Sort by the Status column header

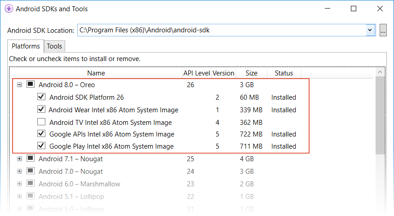[x=284, y=73]
